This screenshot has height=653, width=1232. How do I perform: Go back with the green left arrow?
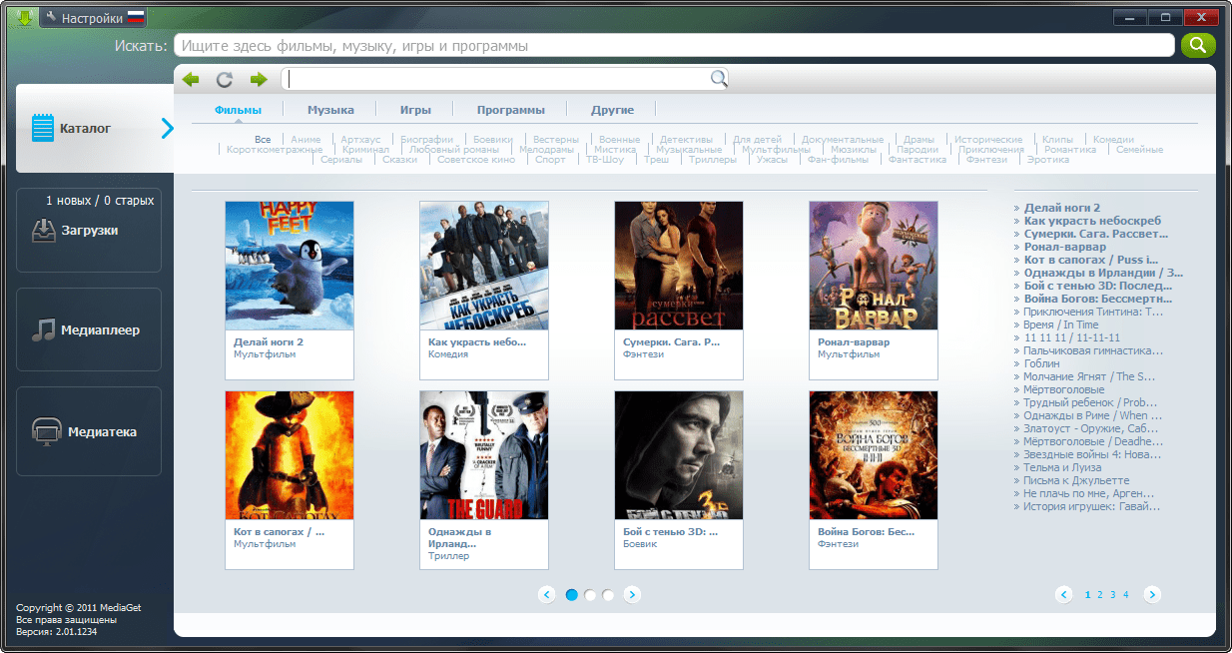tap(191, 80)
